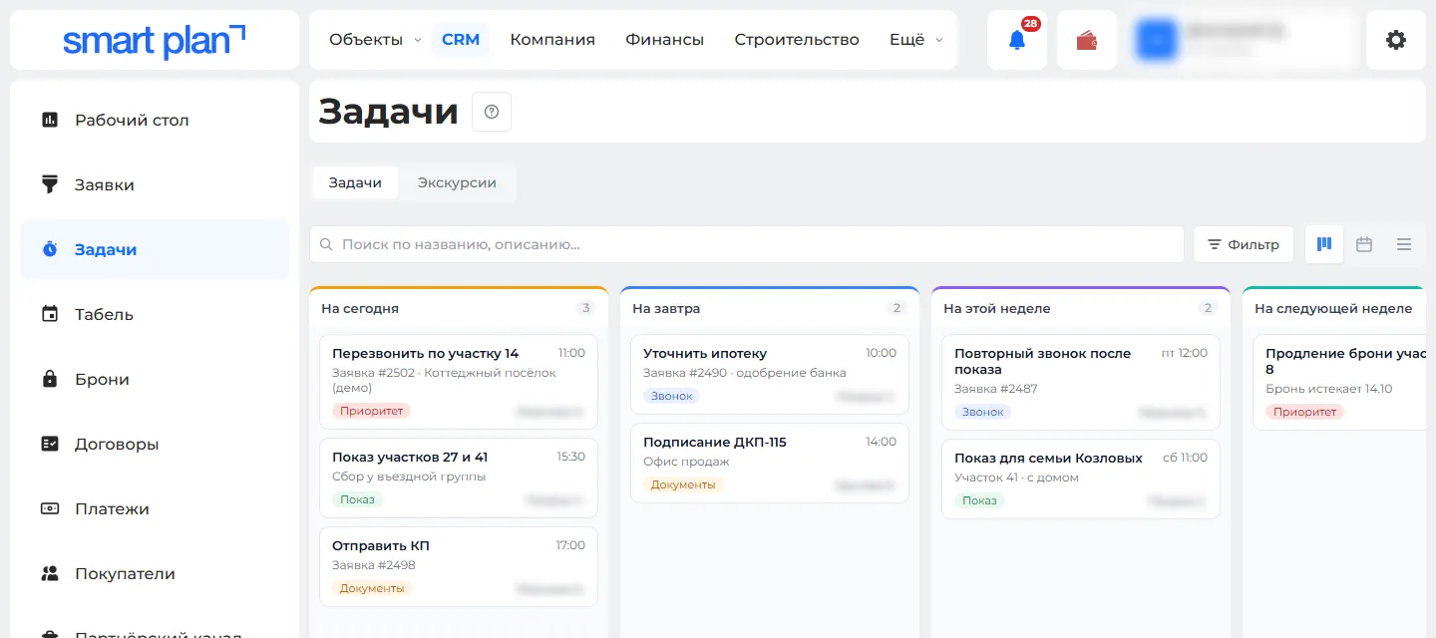Open task Показ для семьи Козловых
Screen dimensions: 1436x638
pyautogui.click(x=1081, y=479)
